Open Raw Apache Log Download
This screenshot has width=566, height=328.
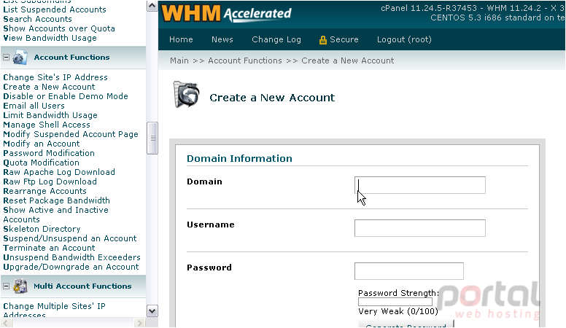click(x=59, y=172)
